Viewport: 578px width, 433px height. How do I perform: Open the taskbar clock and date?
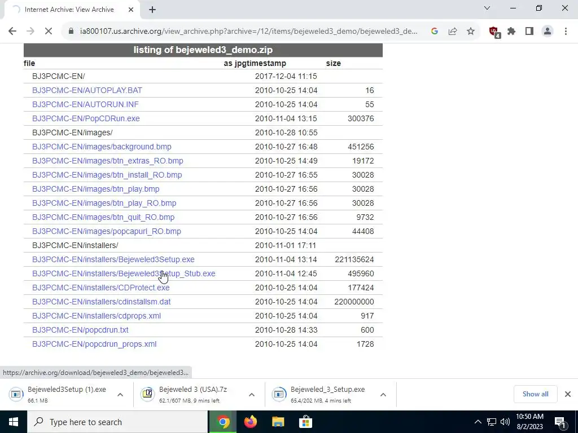pos(529,422)
